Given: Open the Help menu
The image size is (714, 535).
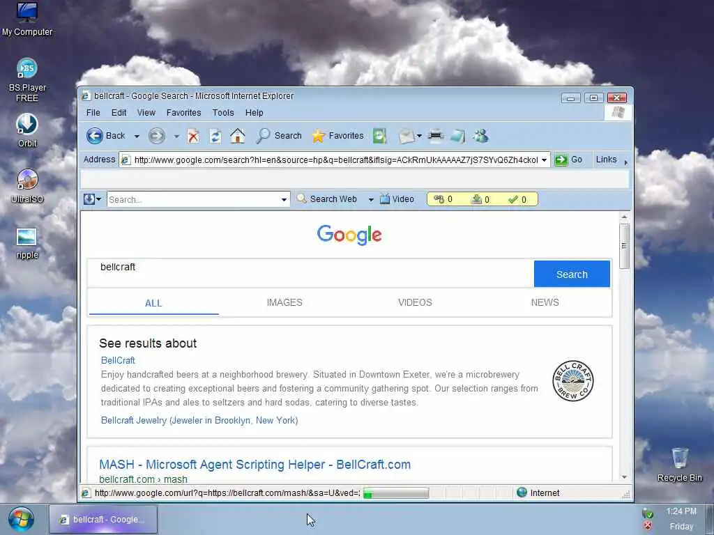Looking at the screenshot, I should click(x=254, y=112).
